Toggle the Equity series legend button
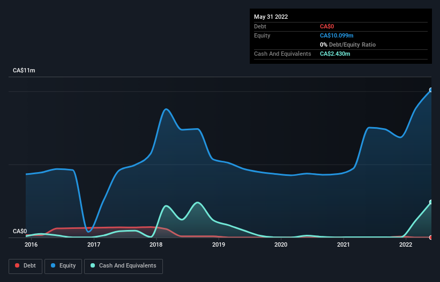 click(63, 266)
